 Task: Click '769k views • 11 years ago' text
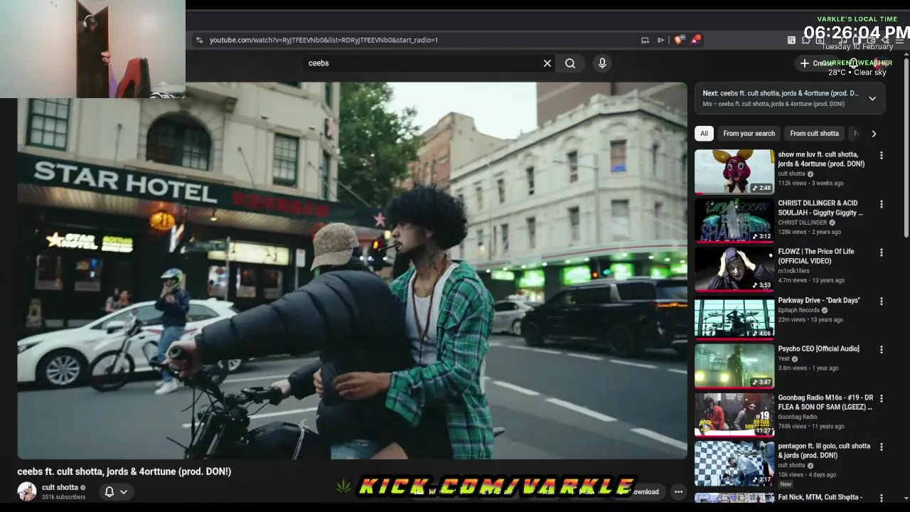[811, 427]
